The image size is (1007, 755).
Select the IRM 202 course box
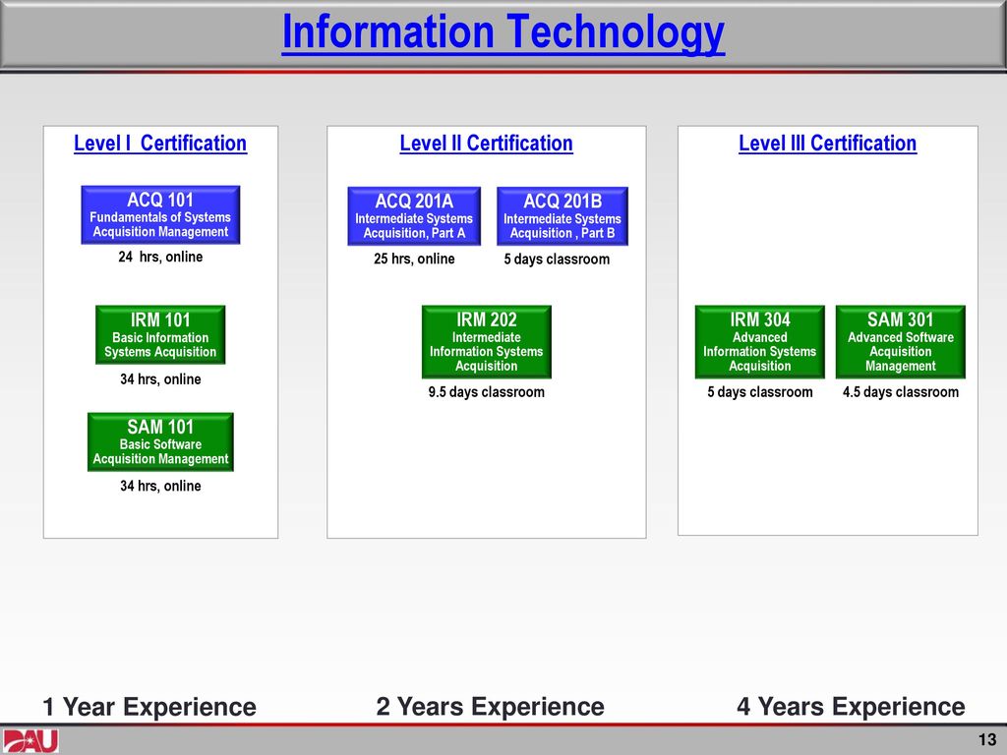[487, 341]
